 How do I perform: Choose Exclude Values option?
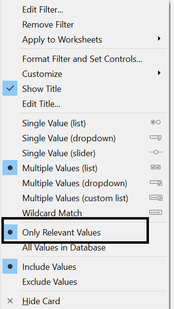[x=50, y=282]
